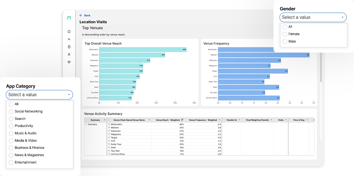
Task: Click Starbucks 27% bar in Venue Reach chart
Action: point(125,60)
